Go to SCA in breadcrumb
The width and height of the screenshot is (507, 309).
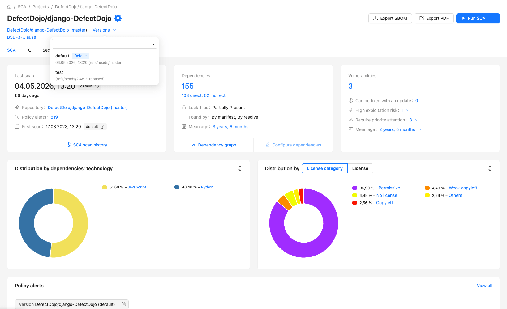pyautogui.click(x=22, y=7)
